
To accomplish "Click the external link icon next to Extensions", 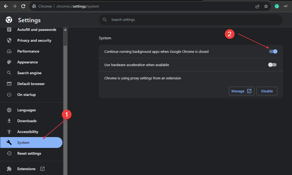I will (42, 169).
